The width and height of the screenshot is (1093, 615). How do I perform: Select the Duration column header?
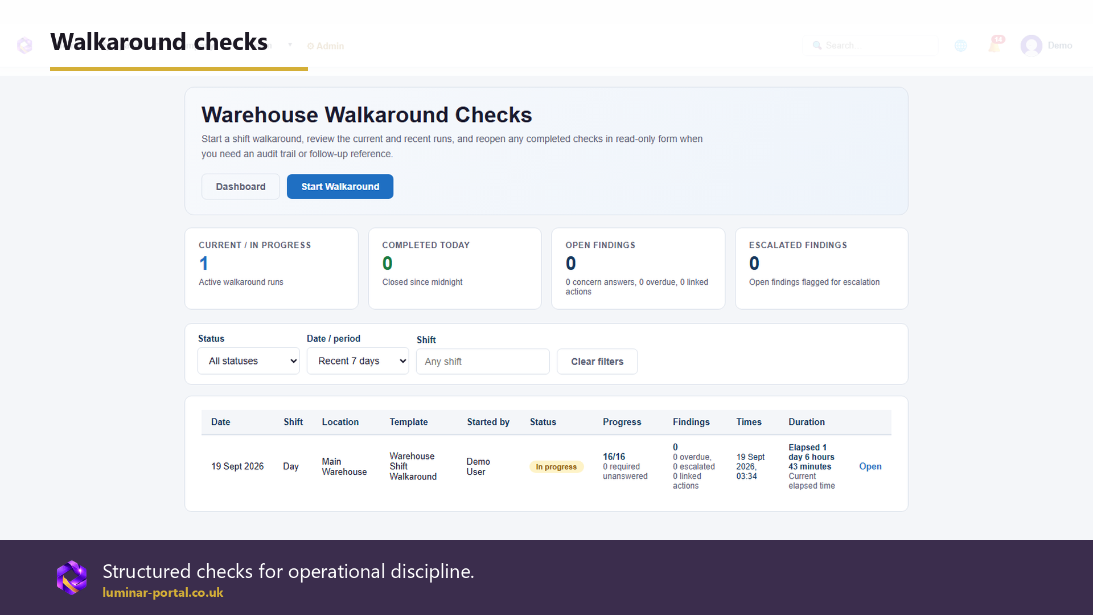pos(806,422)
